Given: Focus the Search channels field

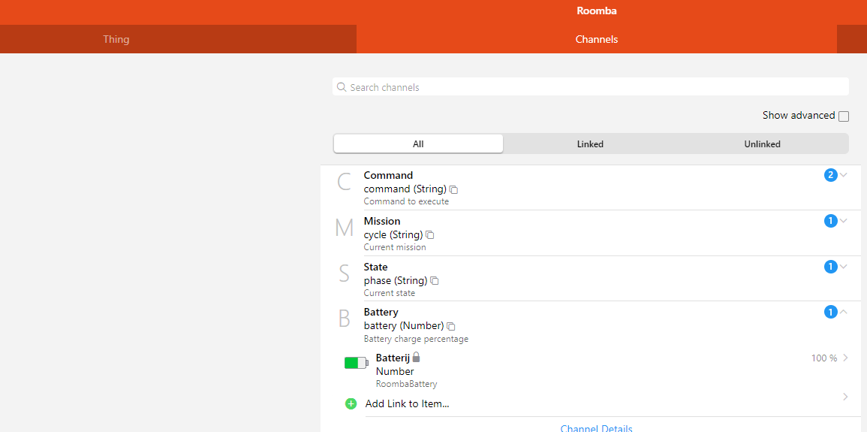Looking at the screenshot, I should (x=593, y=87).
